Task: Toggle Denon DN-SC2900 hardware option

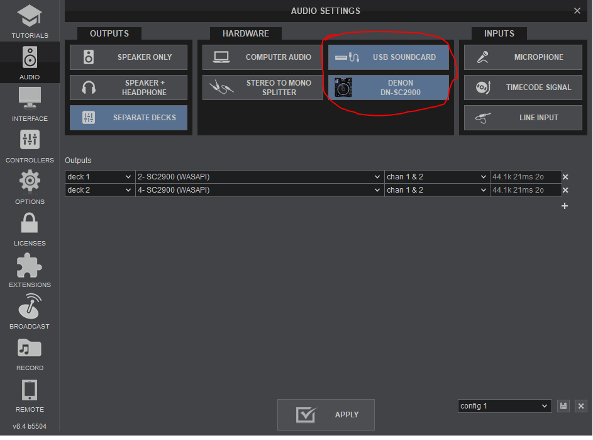Action: click(x=389, y=87)
